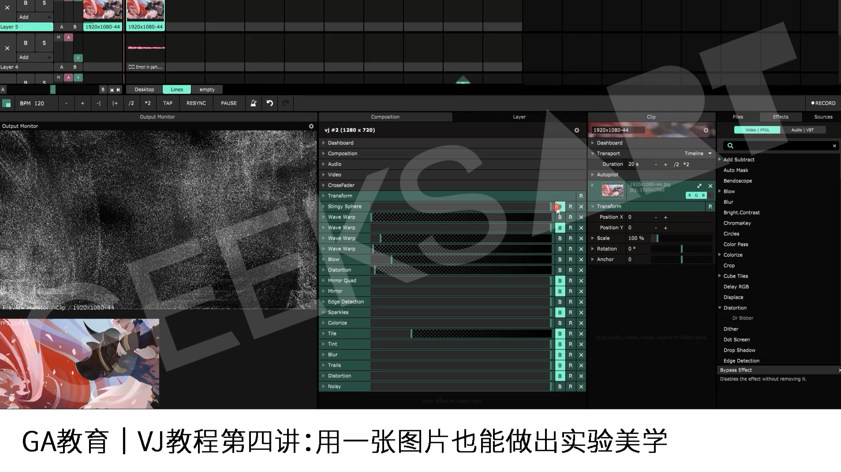Open the clip 1920x1080-44 gear settings
Screen dimensions: 841x472
pyautogui.click(x=706, y=130)
